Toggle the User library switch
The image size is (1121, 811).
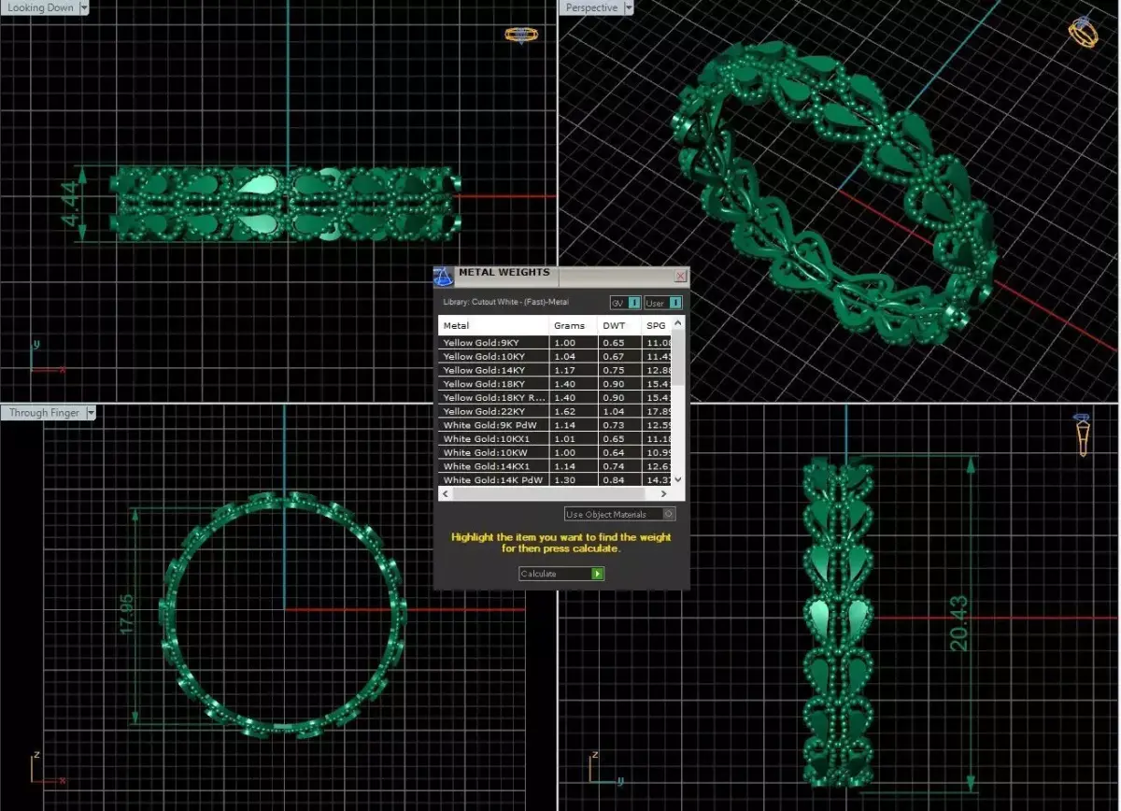point(663,303)
